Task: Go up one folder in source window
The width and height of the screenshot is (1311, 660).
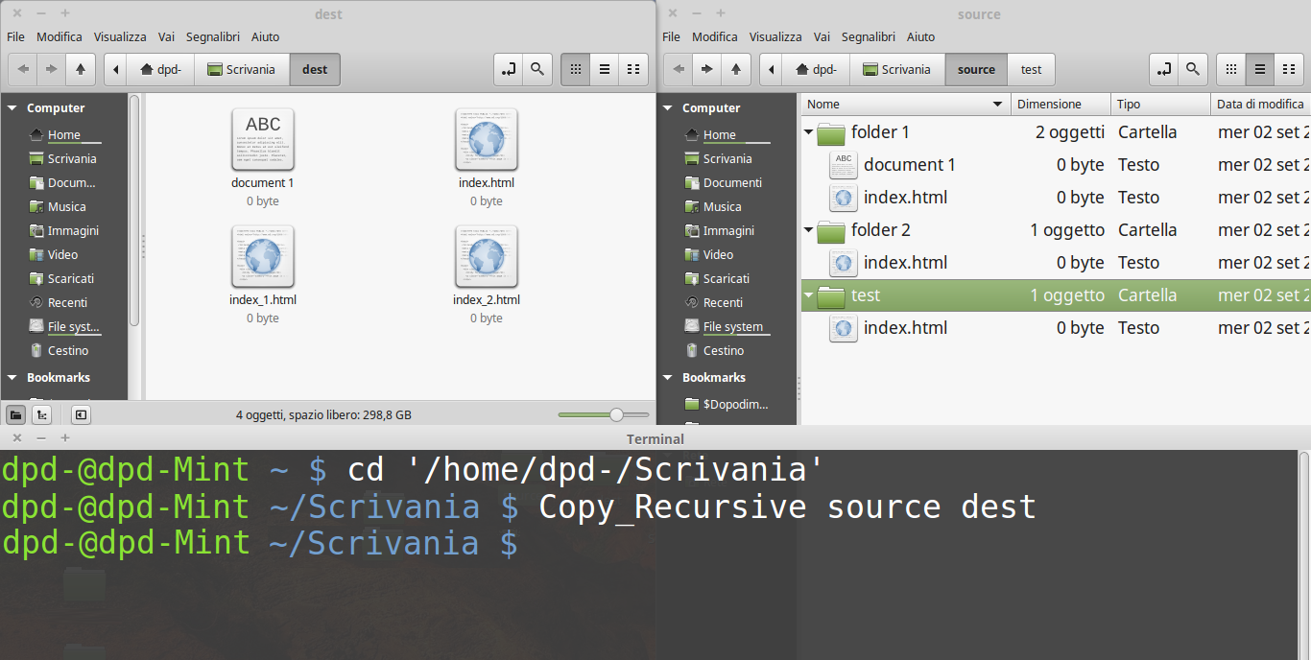Action: pos(736,69)
